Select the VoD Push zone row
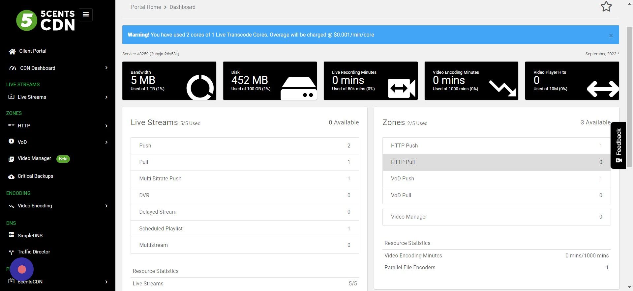Image resolution: width=633 pixels, height=291 pixels. [497, 179]
